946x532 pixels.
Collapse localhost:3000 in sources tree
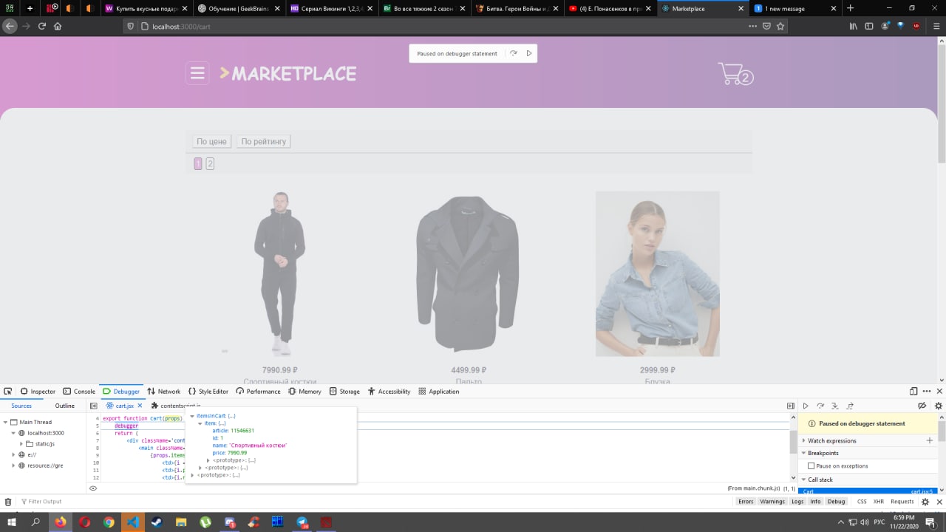(13, 433)
